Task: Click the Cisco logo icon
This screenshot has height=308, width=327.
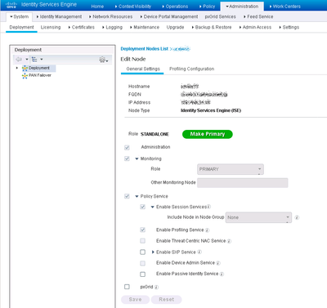Action: 11,5
